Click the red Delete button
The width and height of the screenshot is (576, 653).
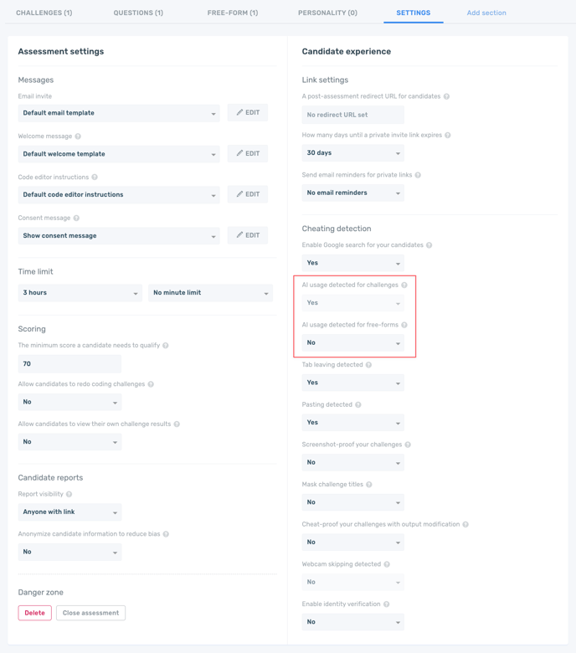click(x=35, y=613)
